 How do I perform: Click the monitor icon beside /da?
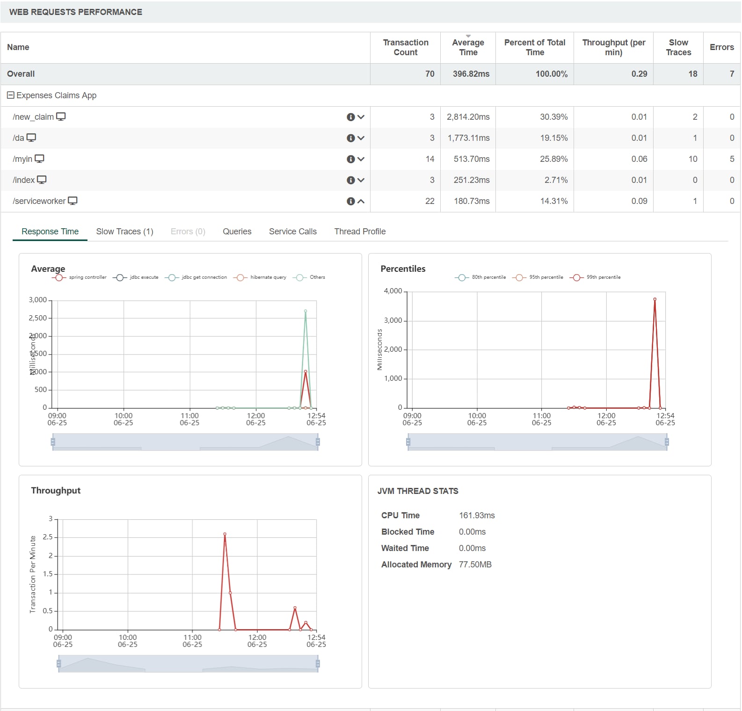(31, 138)
